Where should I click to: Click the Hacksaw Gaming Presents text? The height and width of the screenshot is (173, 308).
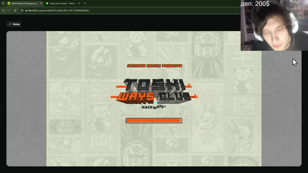155,66
